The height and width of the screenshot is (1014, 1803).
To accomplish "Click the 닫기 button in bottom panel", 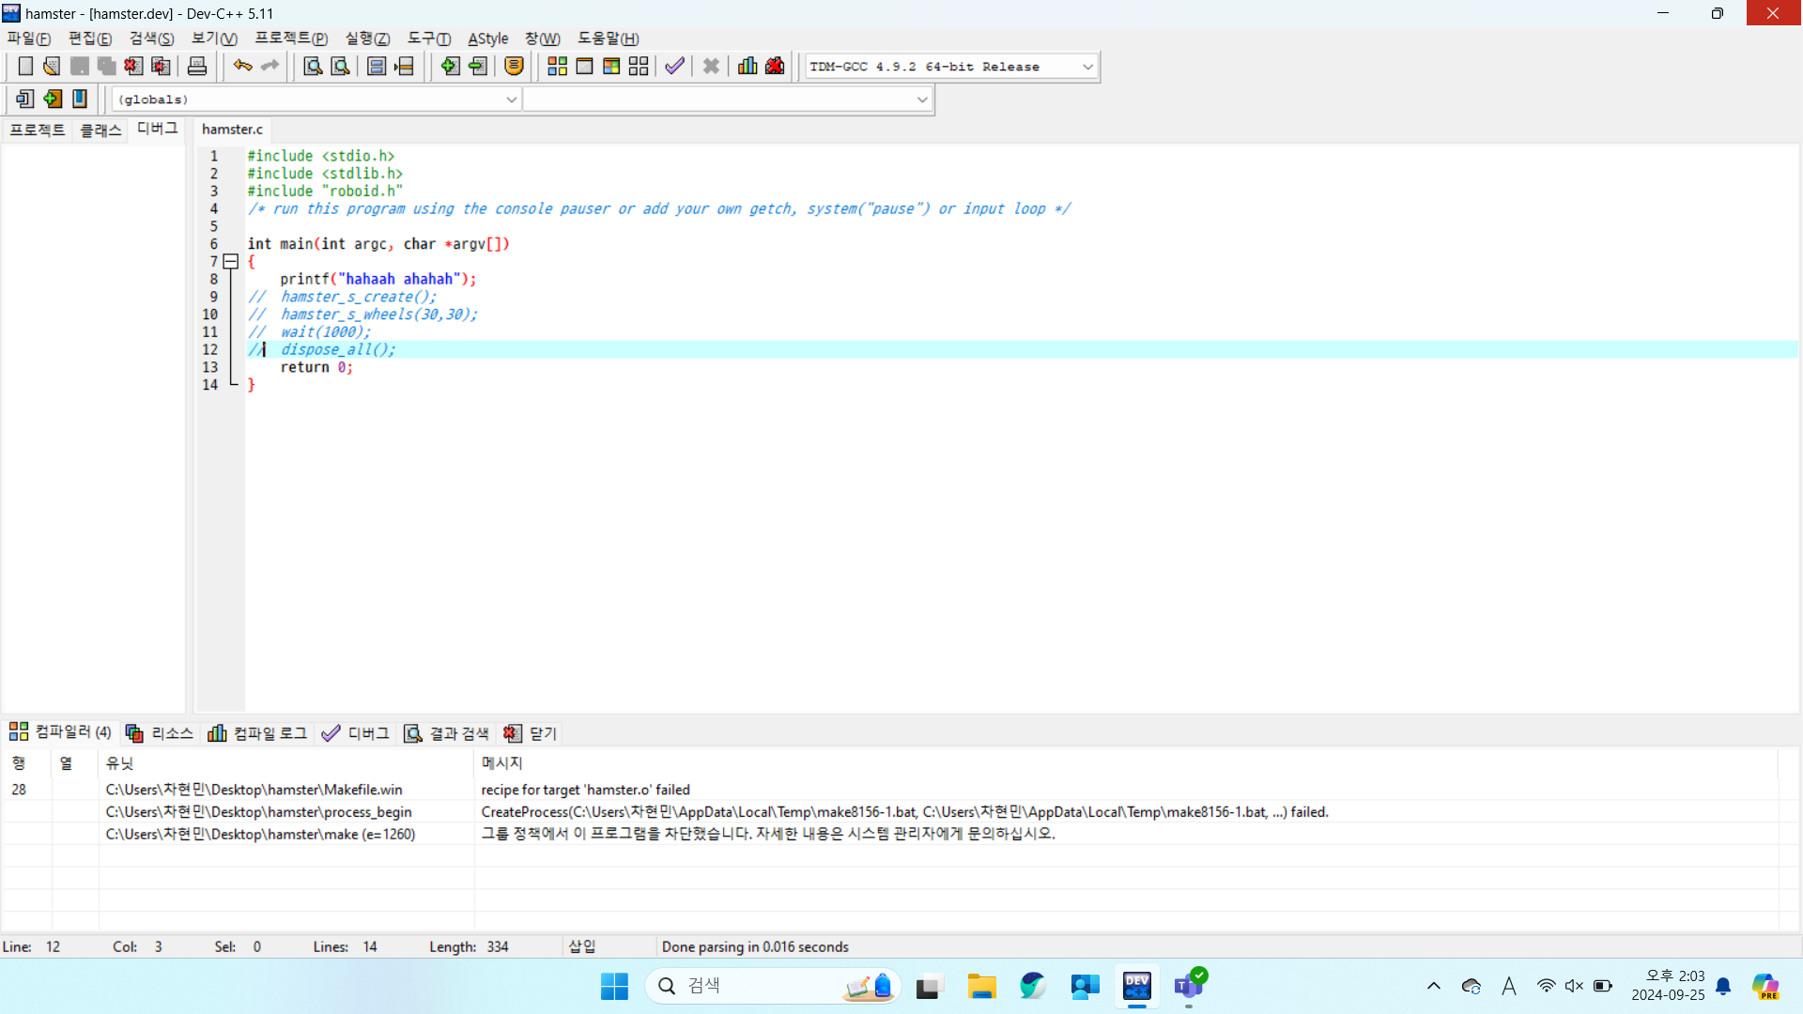I will pos(531,733).
